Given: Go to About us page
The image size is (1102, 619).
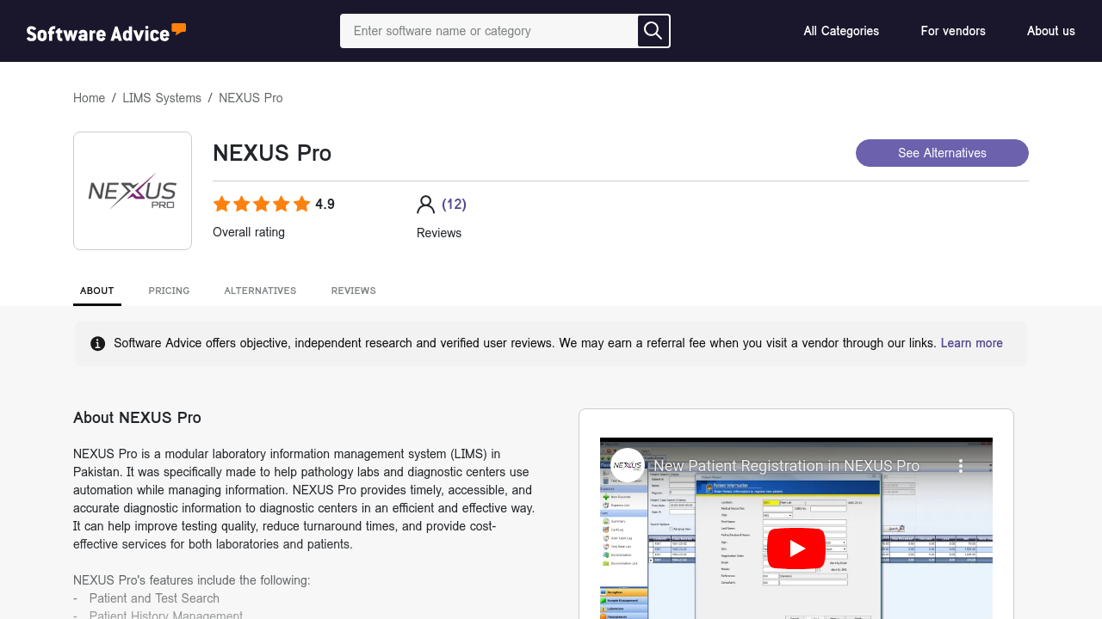Looking at the screenshot, I should [1050, 31].
